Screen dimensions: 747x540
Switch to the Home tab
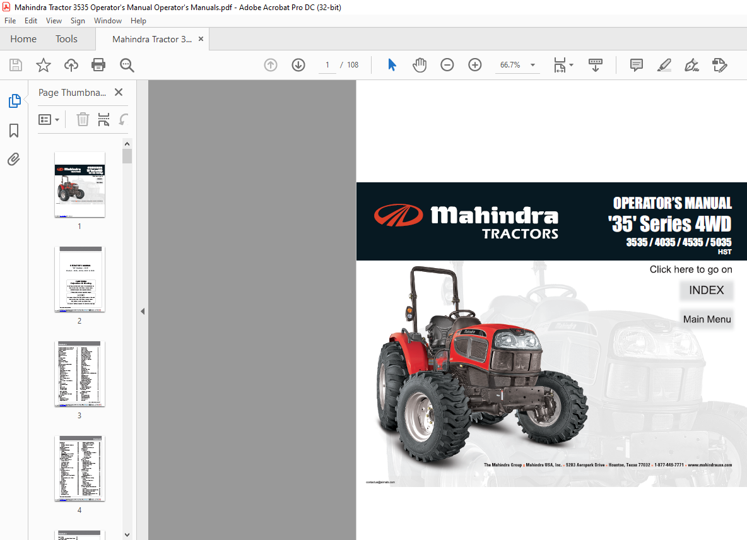coord(23,39)
